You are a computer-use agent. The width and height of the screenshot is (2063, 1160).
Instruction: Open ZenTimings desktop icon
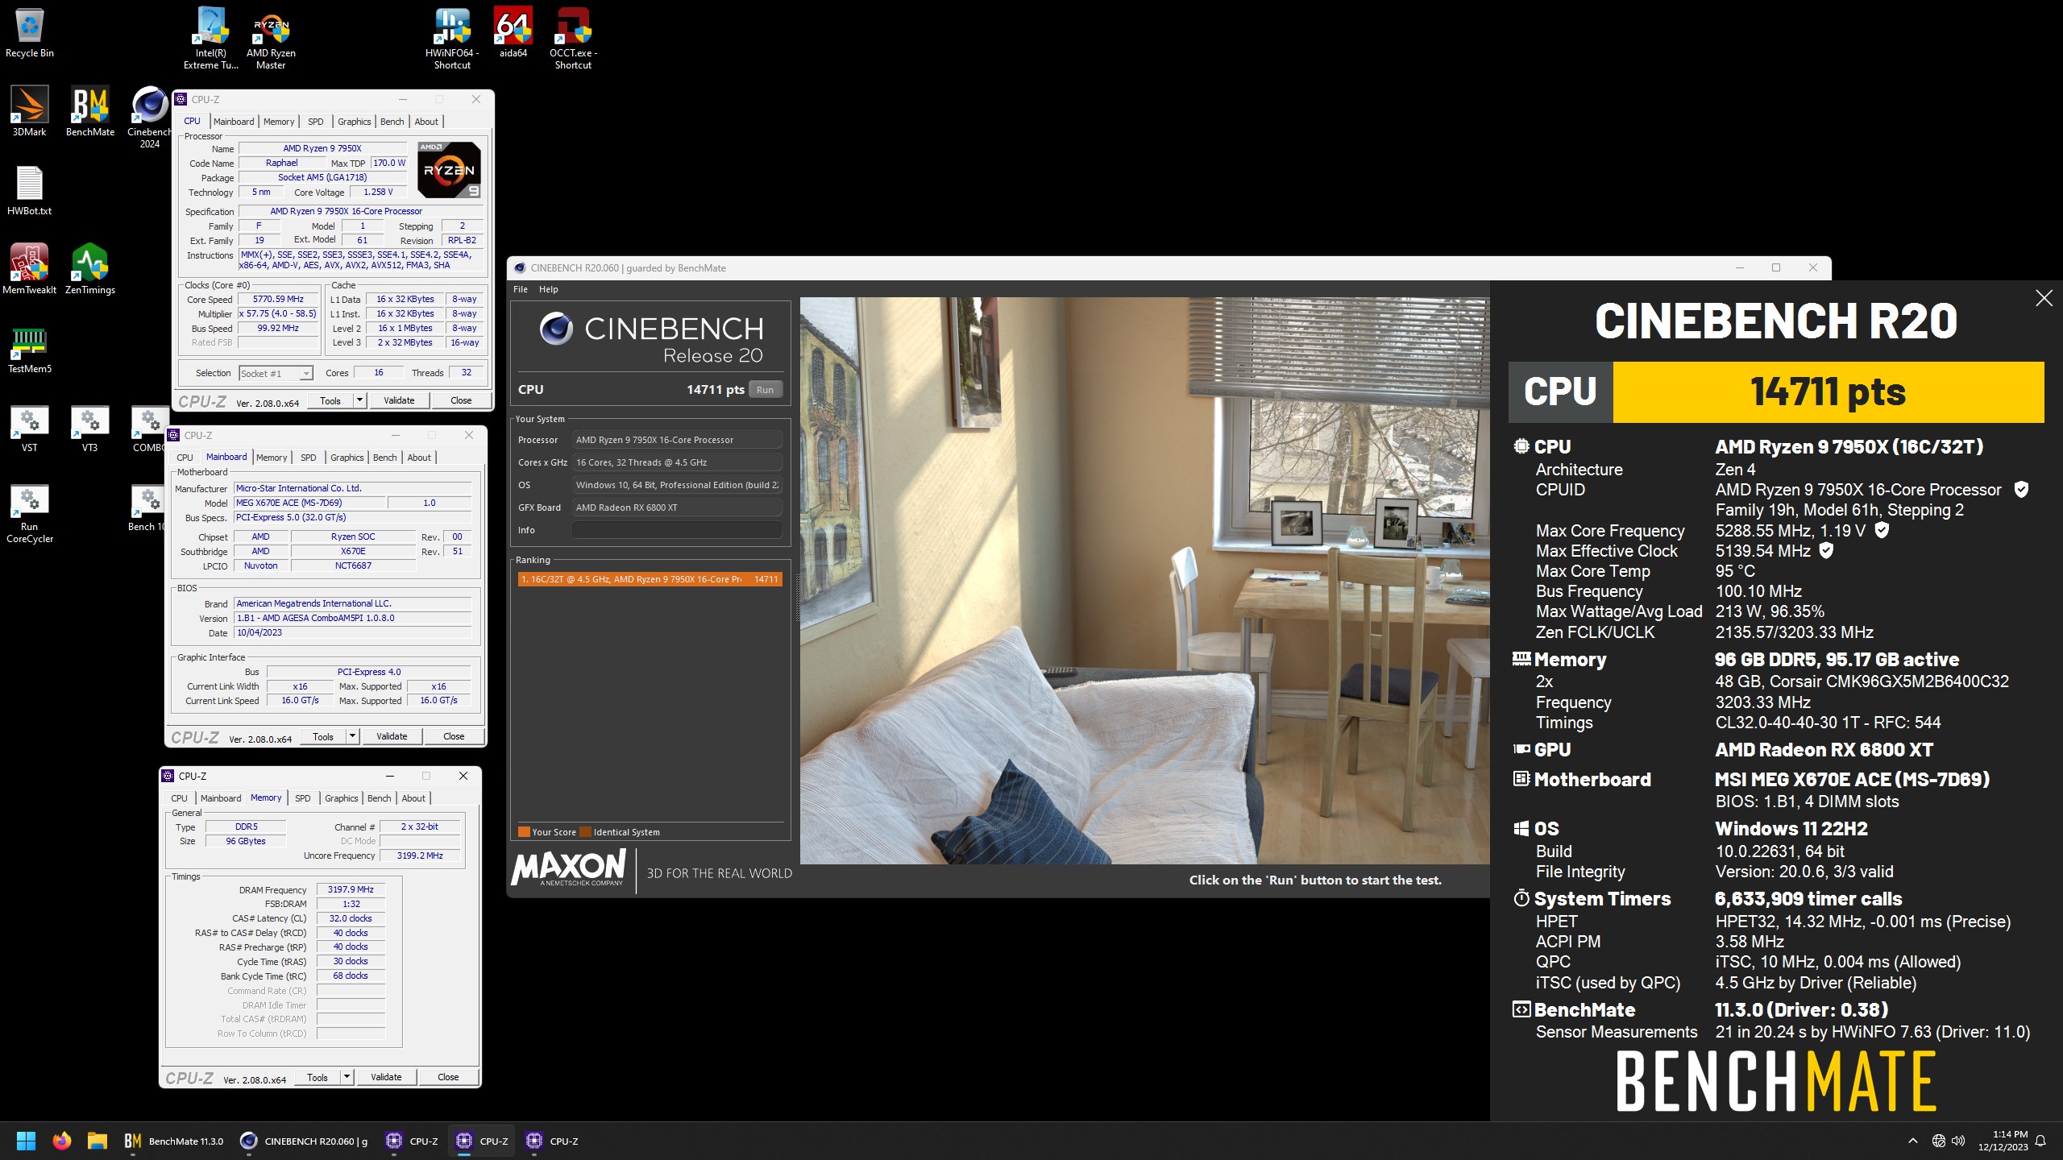pos(90,270)
